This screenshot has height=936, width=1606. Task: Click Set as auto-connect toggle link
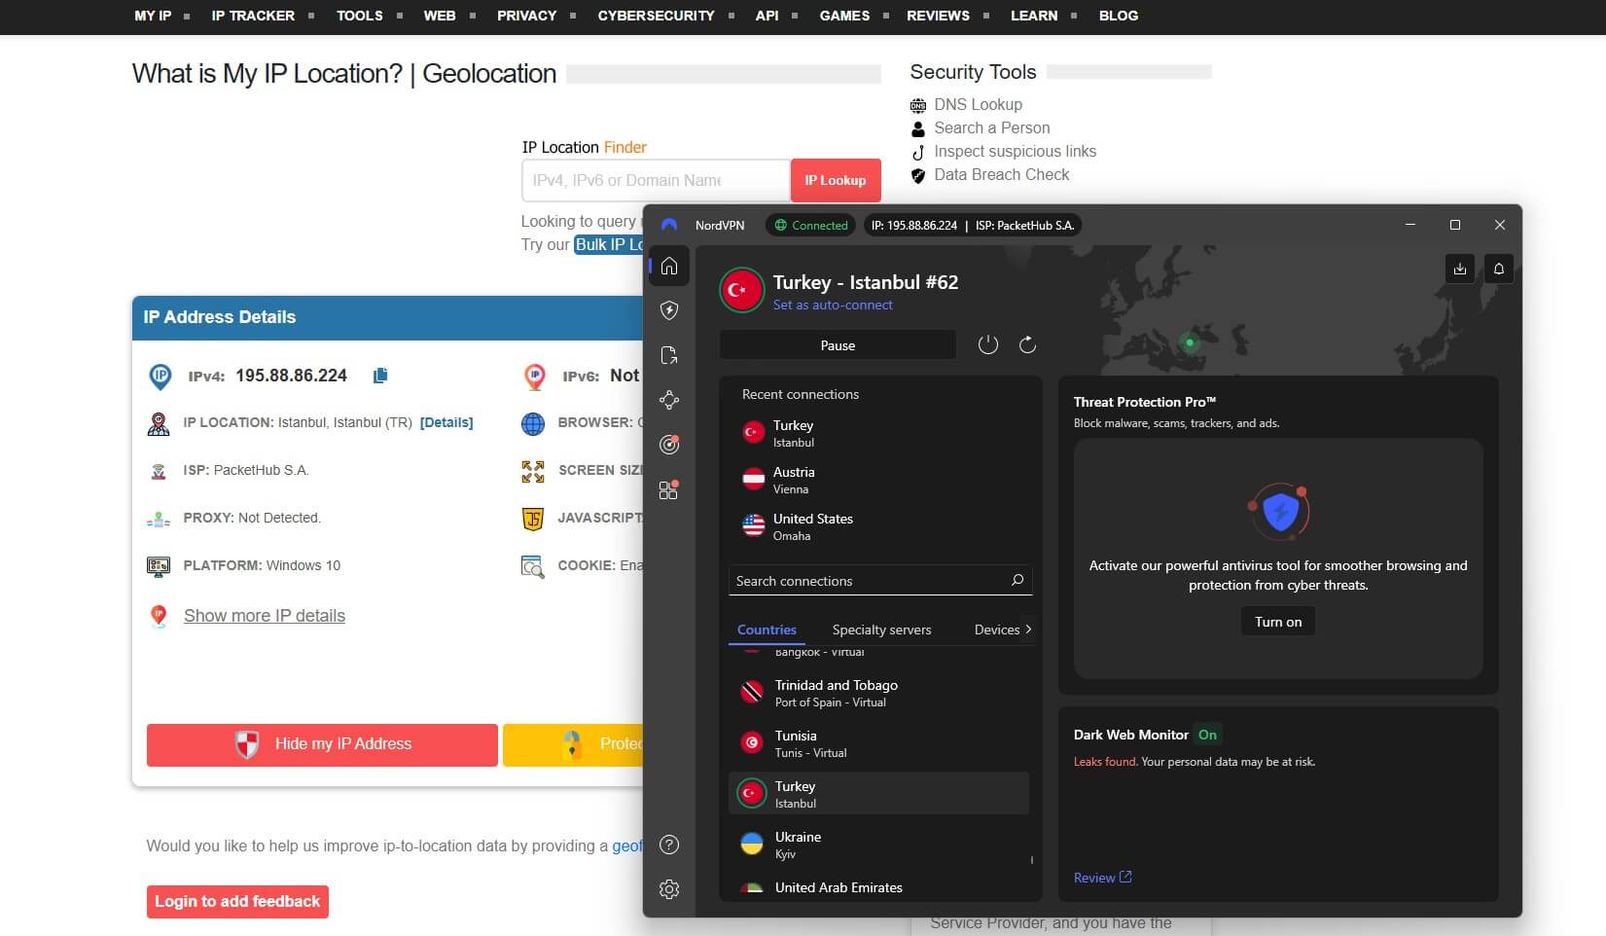point(833,305)
